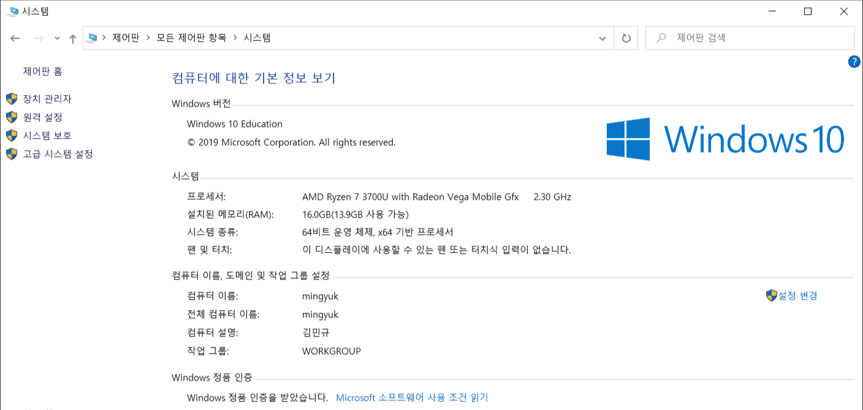
Task: Click shield icon beside 고급 시스템 설정
Action: tap(12, 154)
